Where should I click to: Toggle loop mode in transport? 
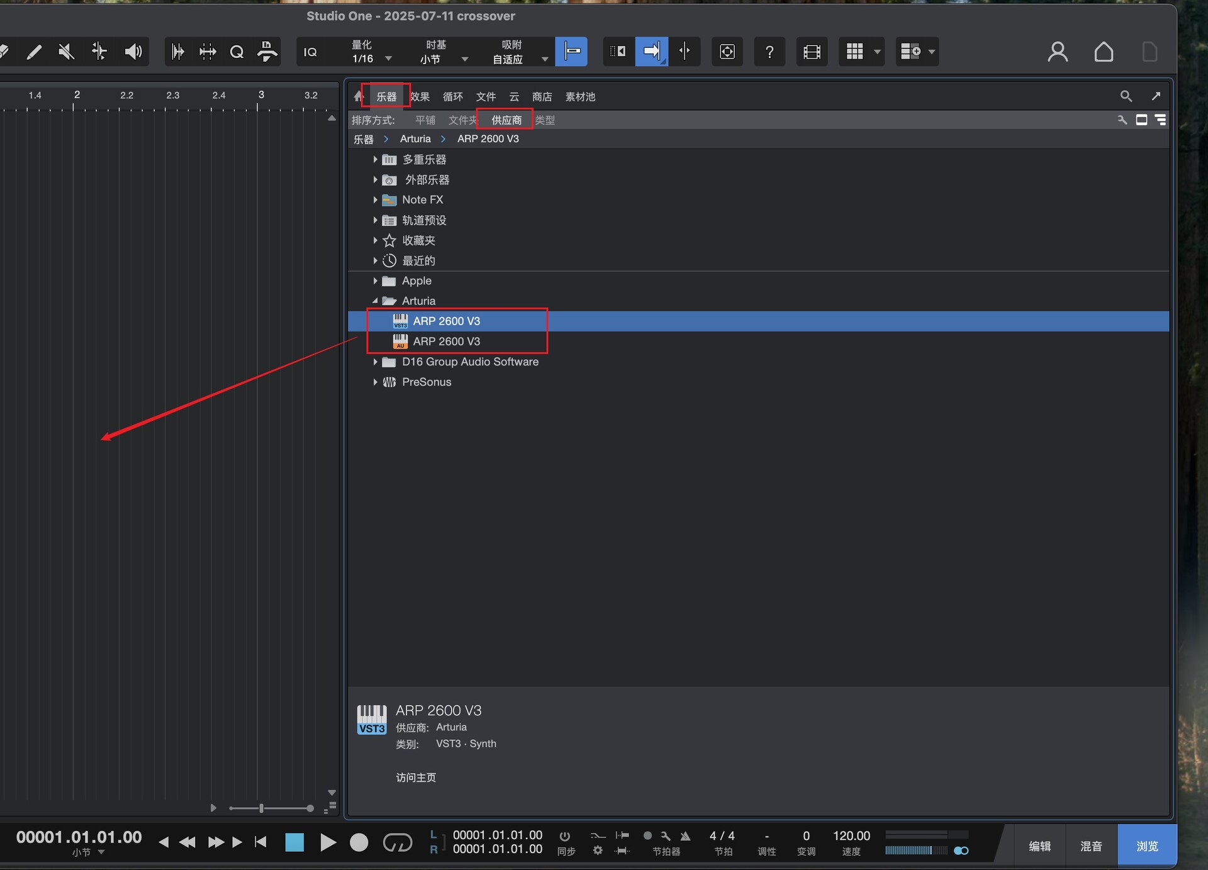(x=397, y=842)
